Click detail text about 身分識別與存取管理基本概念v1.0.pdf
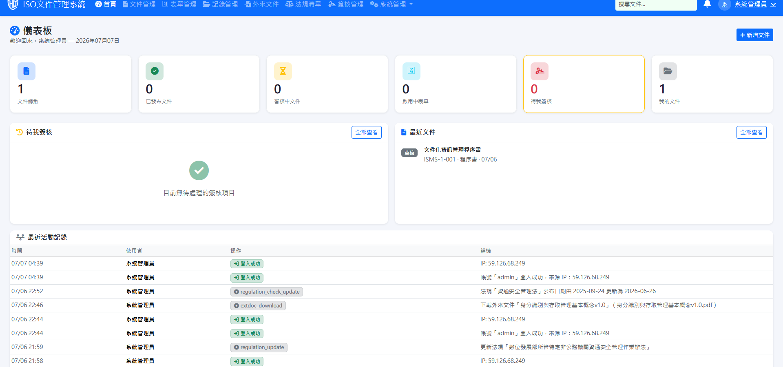Viewport: 783px width, 367px height. [x=598, y=305]
